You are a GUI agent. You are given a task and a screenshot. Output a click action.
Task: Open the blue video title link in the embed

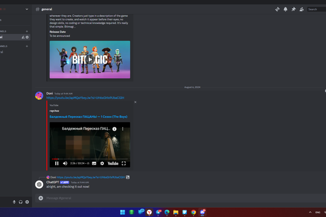[89, 117]
